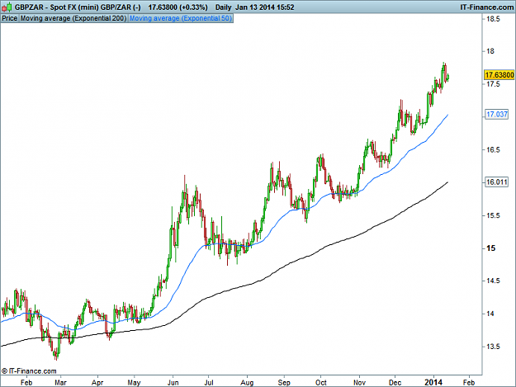Click the candlestick chart icon beside GBPZAR title

(7, 7)
